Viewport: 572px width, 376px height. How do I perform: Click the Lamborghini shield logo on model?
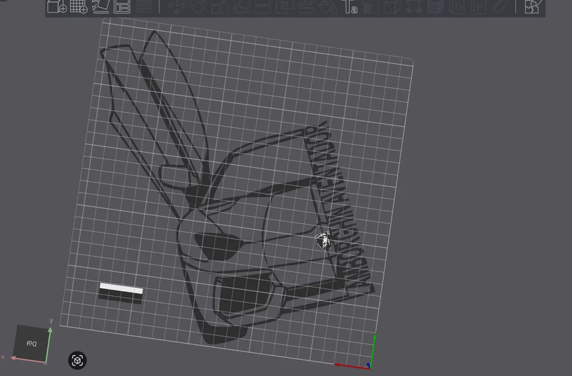click(323, 241)
